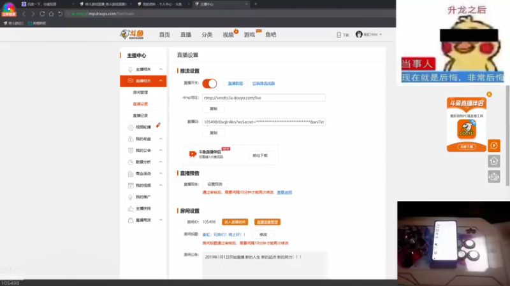Viewport: 510px width, 286px height.
Task: Open 首页 in top navigation
Action: (164, 35)
